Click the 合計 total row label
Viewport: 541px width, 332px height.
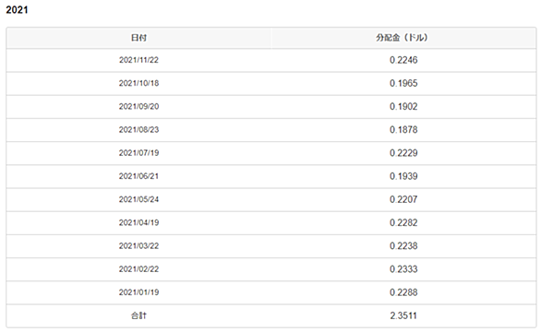click(x=138, y=315)
